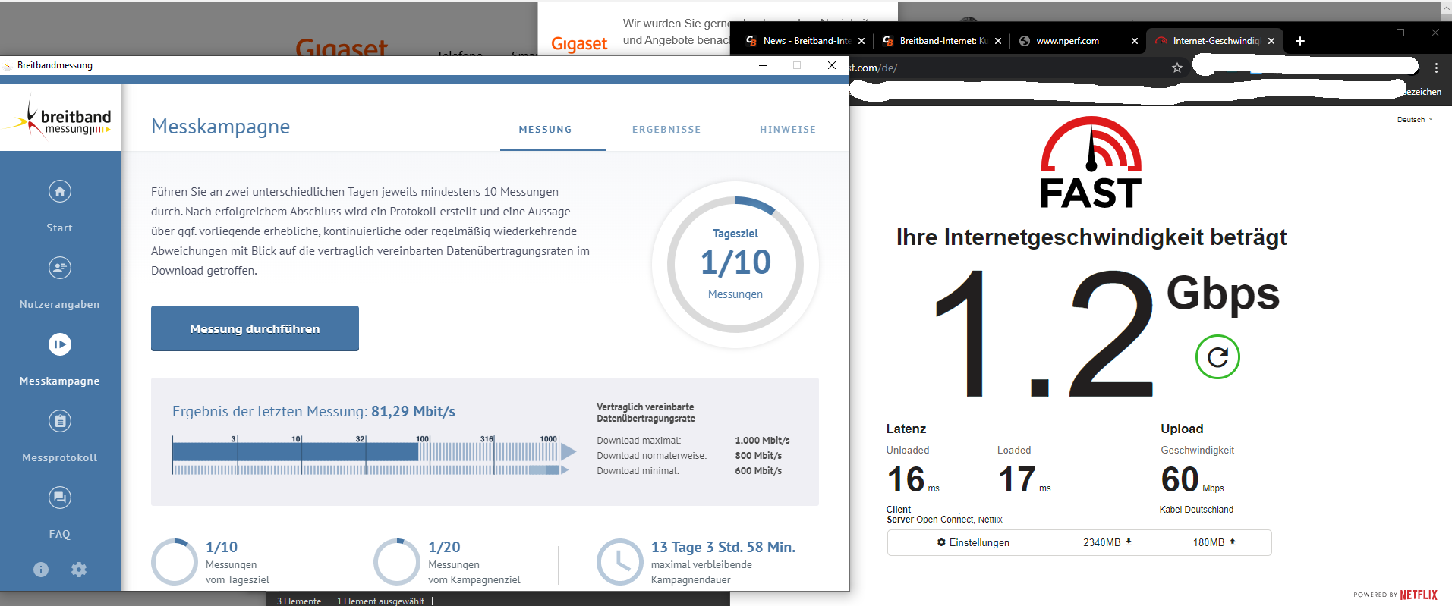Click the remaining campaign time clock icon

(620, 562)
